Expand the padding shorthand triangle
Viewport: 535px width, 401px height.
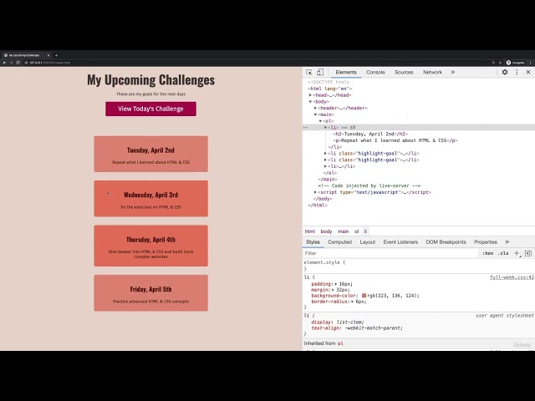(336, 284)
